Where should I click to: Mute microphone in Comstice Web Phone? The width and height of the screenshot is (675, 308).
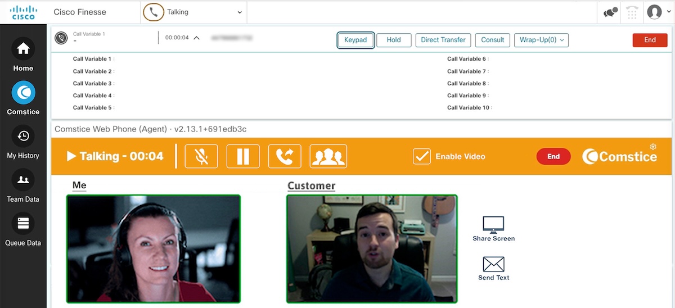pyautogui.click(x=201, y=156)
